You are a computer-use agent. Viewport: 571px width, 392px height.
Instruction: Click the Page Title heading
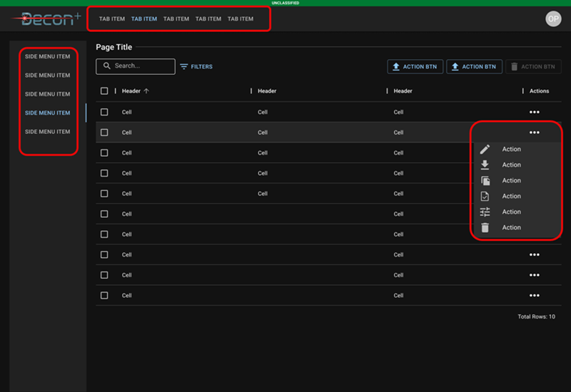114,47
